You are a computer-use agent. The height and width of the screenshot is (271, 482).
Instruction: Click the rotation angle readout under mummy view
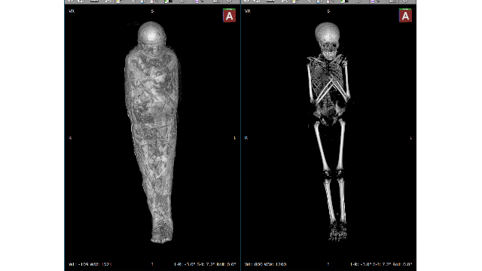[205, 264]
